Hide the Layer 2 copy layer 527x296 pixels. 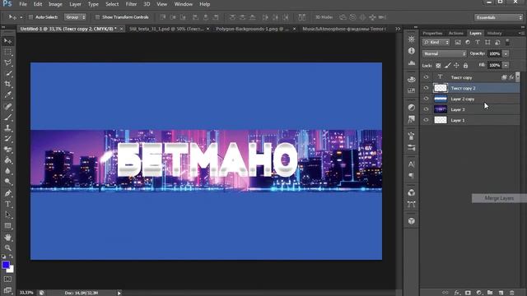pos(427,99)
